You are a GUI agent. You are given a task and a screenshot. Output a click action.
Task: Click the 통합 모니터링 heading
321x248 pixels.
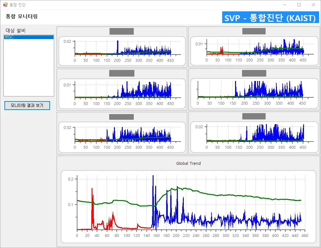(22, 16)
